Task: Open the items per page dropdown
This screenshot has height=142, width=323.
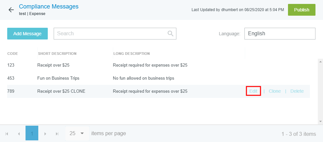Action: click(77, 134)
